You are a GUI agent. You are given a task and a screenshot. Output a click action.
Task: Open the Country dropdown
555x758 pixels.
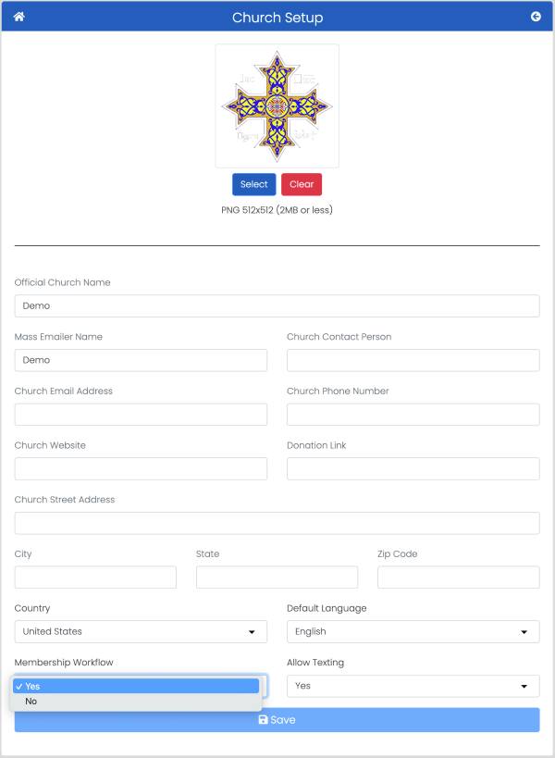(141, 632)
